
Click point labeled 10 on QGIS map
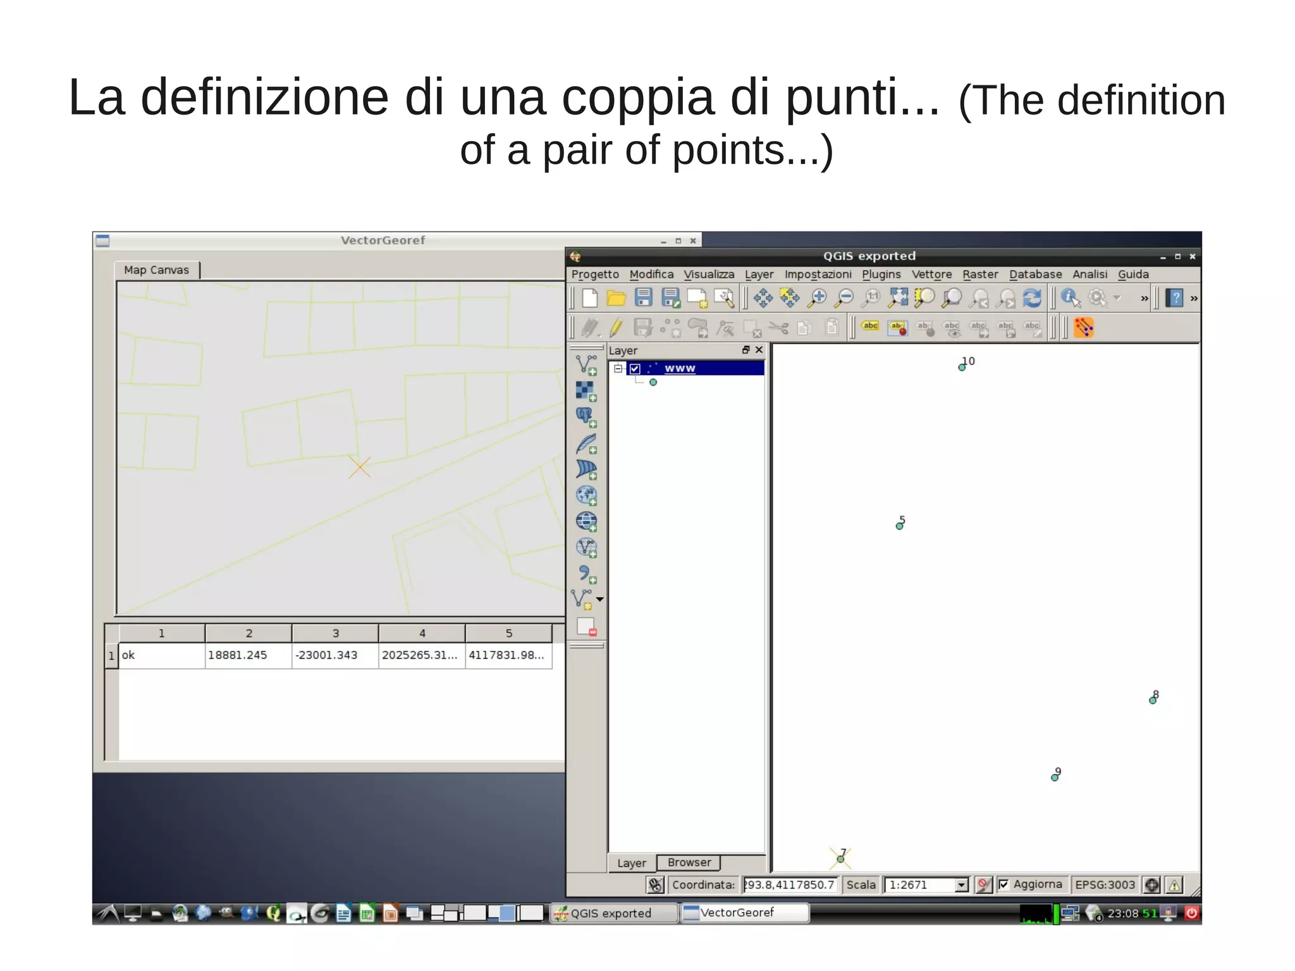pyautogui.click(x=962, y=367)
